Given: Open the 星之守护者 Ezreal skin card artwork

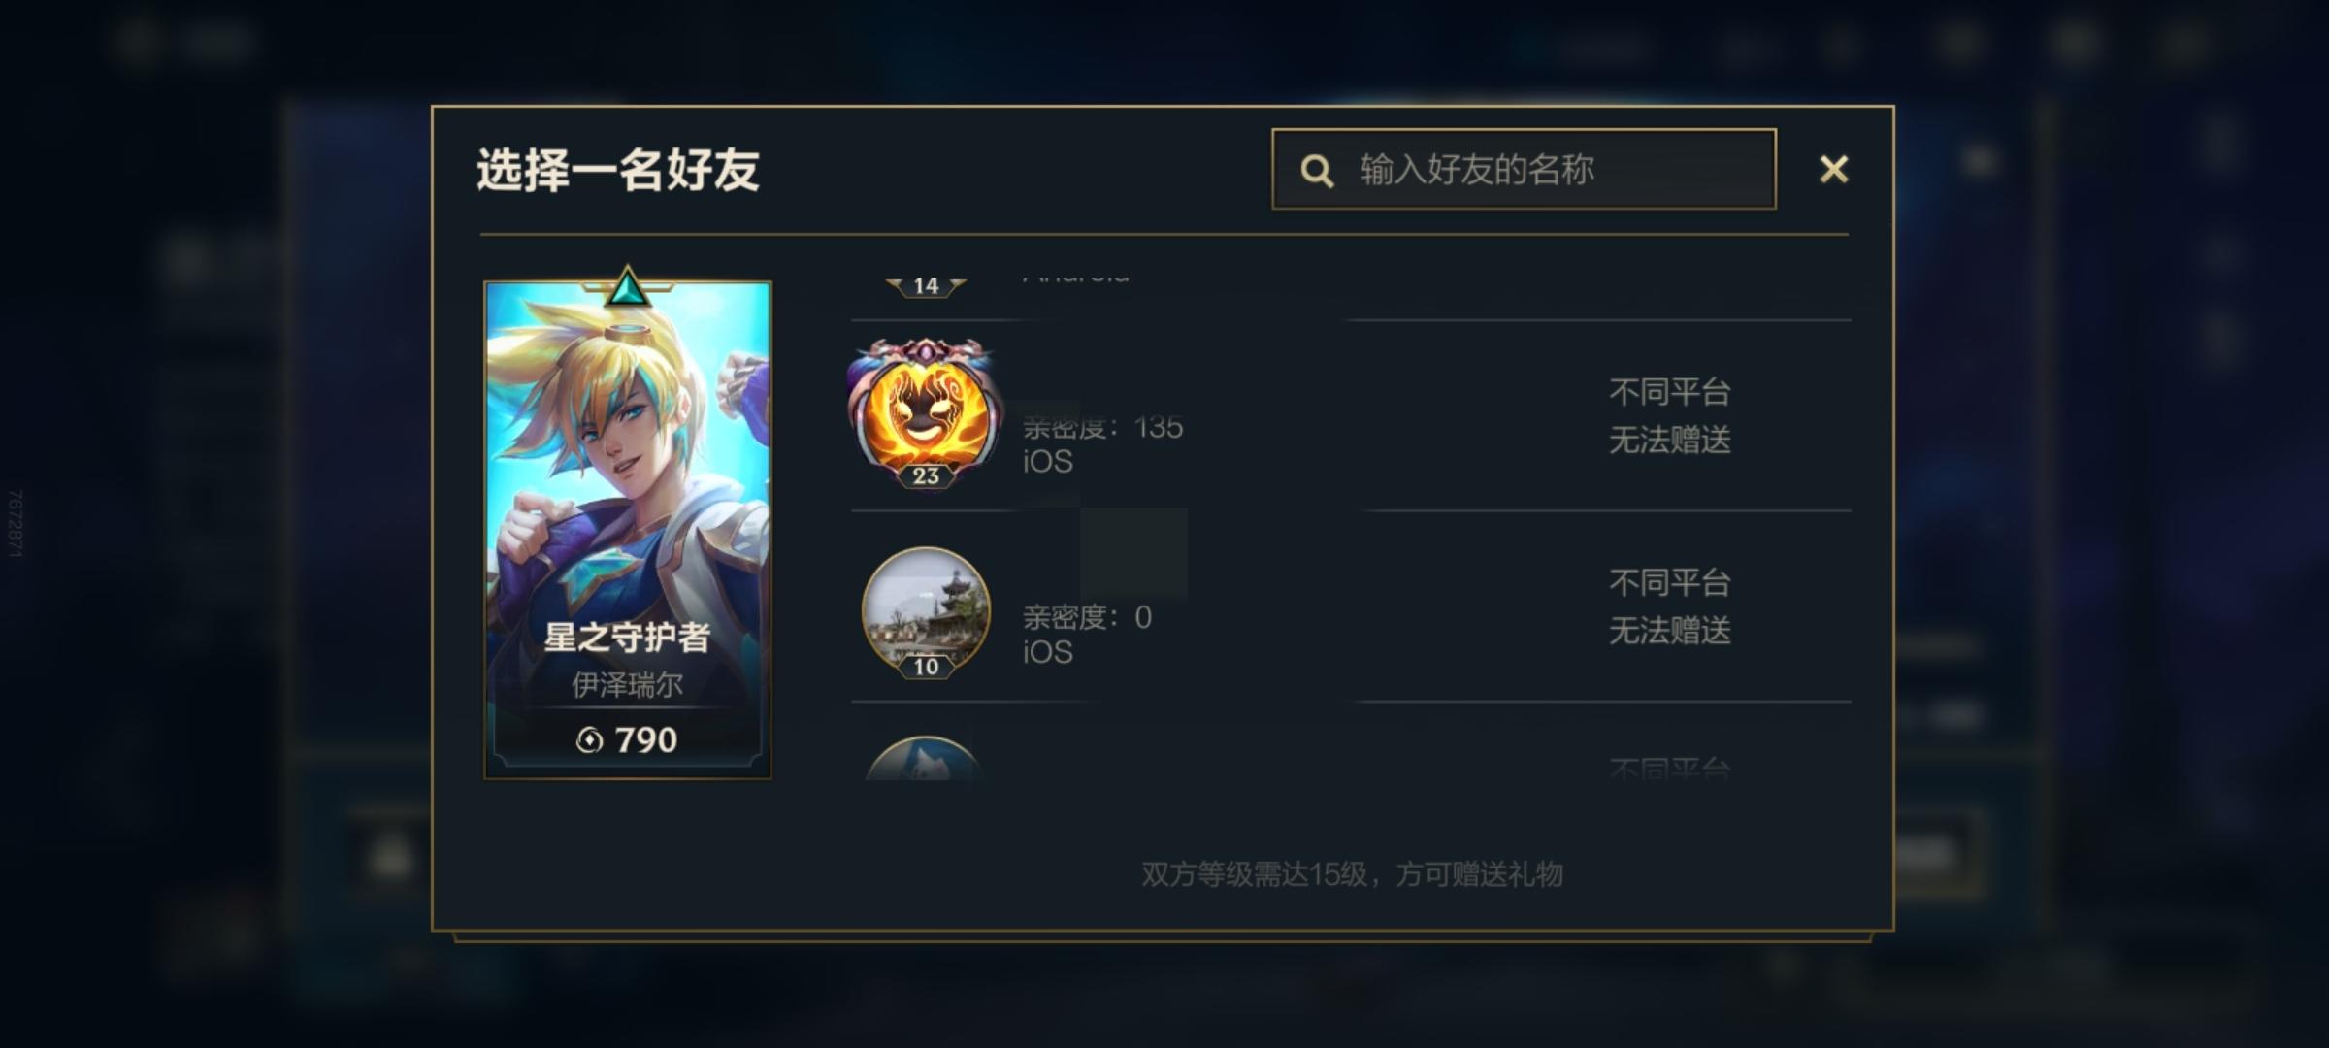Looking at the screenshot, I should point(628,530).
